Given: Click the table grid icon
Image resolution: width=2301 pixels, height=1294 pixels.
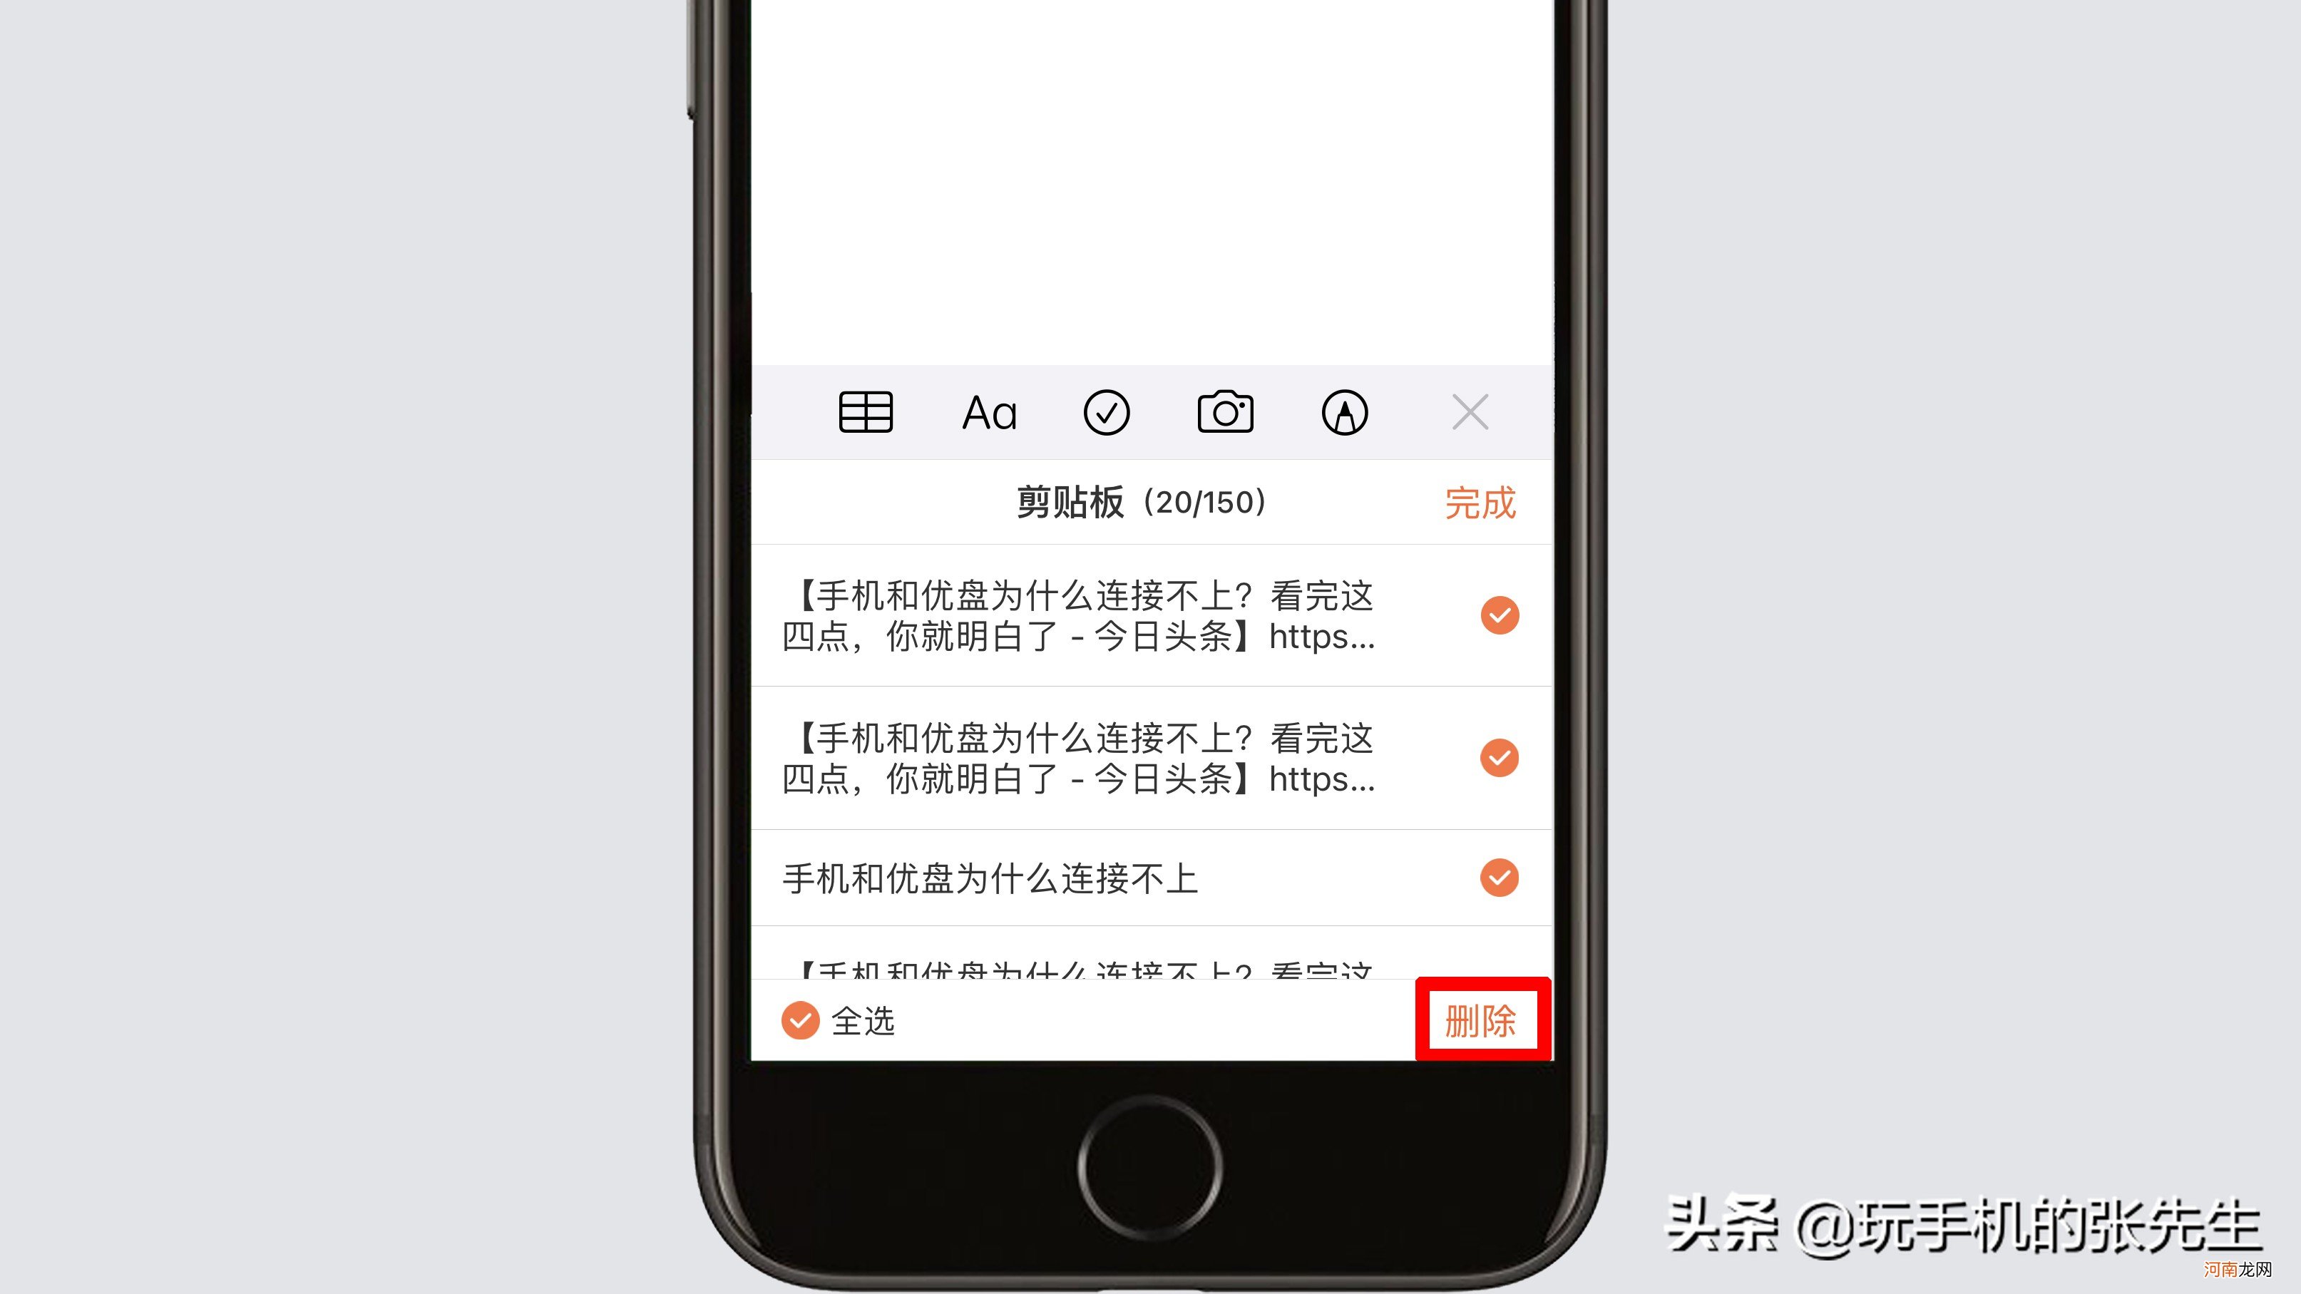Looking at the screenshot, I should [866, 412].
